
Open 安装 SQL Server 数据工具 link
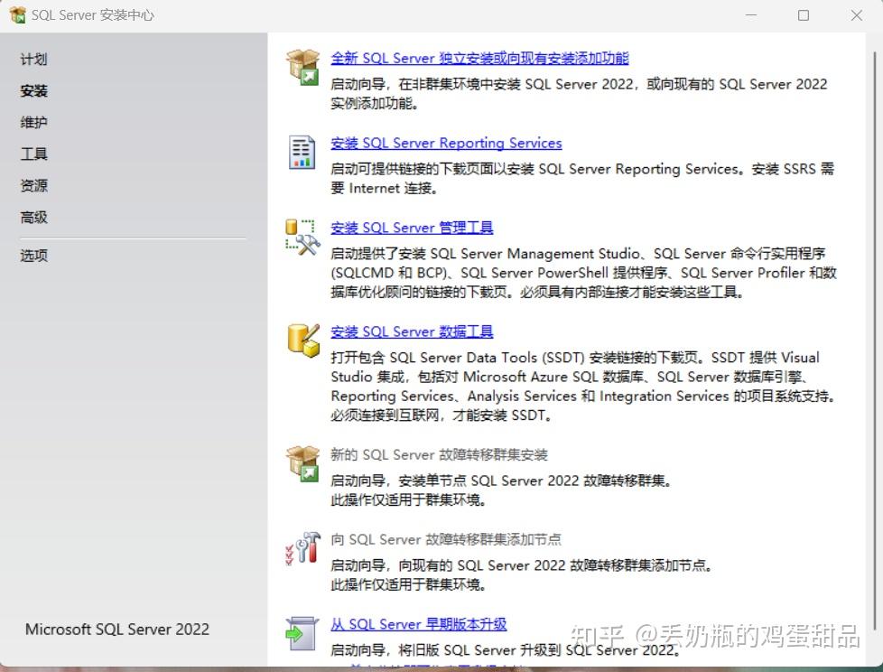412,331
